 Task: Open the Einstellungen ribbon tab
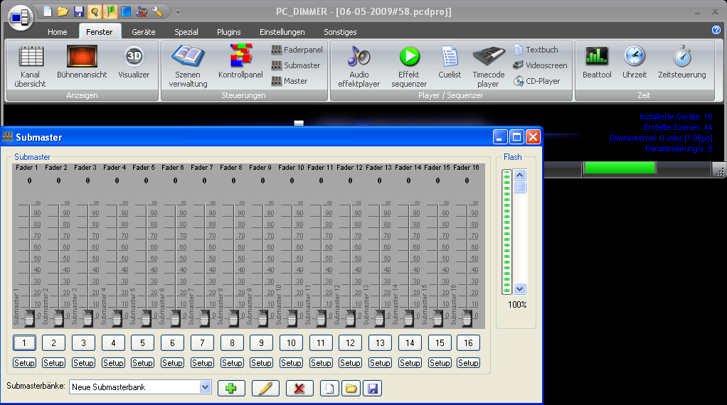[x=282, y=32]
